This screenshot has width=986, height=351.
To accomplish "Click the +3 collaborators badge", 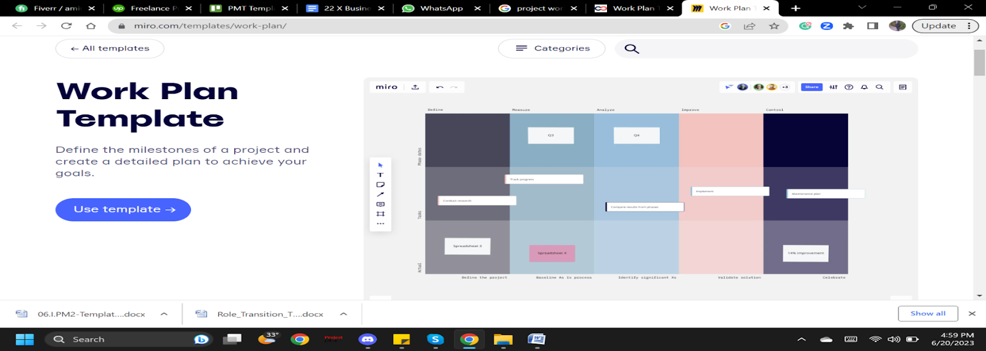I will (785, 87).
